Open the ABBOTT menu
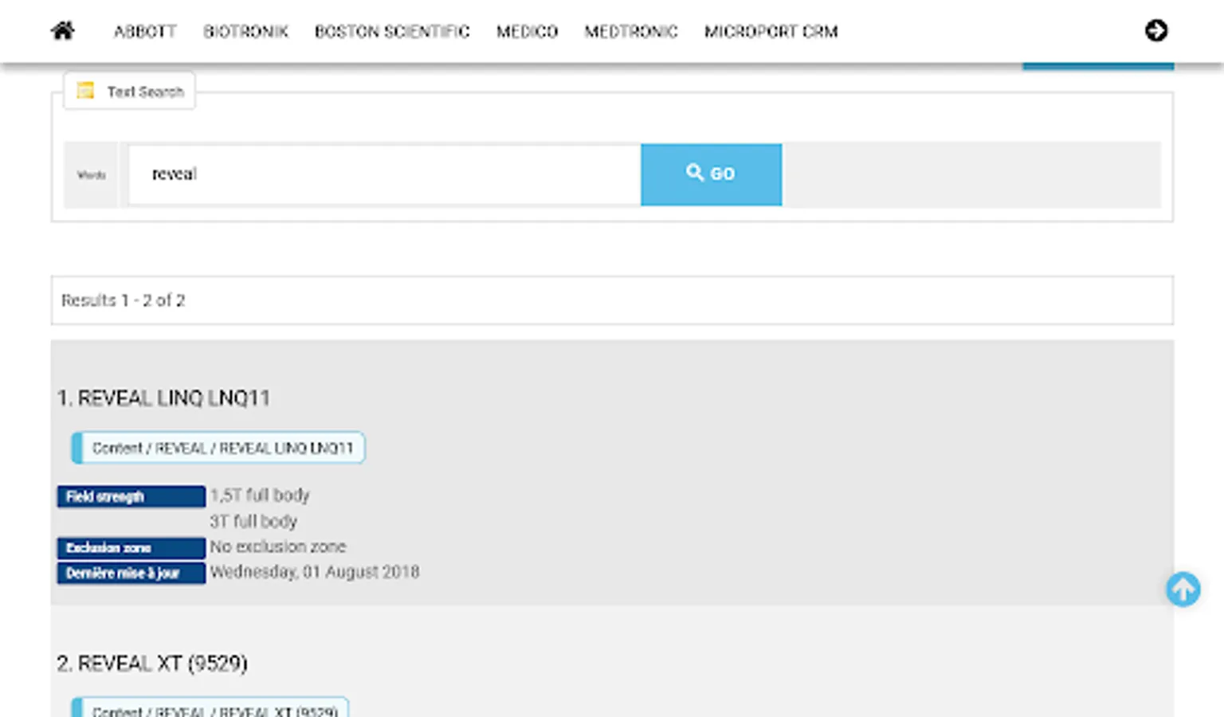Screen dimensions: 1224x717 (145, 32)
